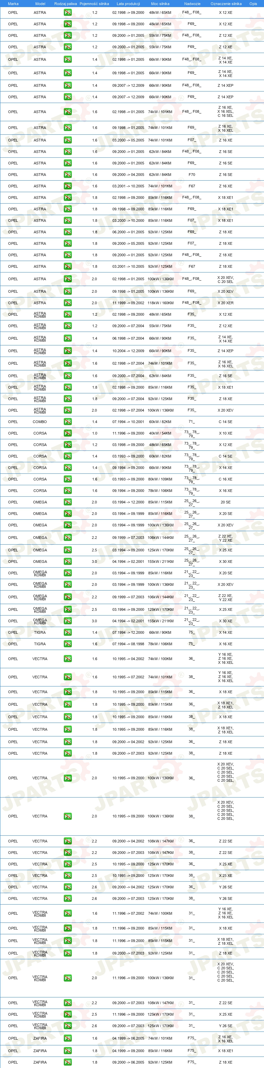This screenshot has width=264, height=1068.
Task: Click the Lata produkcji column header
Action: 128,4
